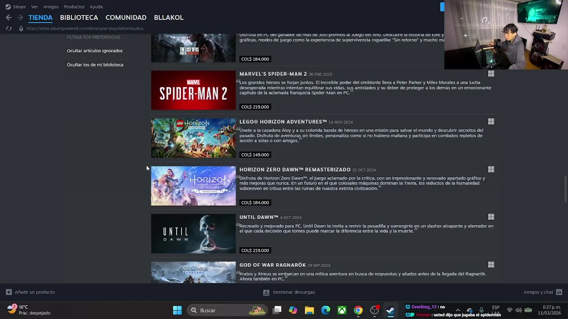Open Task View in the taskbar
Viewport: 568px width, 319px height.
coord(277,310)
